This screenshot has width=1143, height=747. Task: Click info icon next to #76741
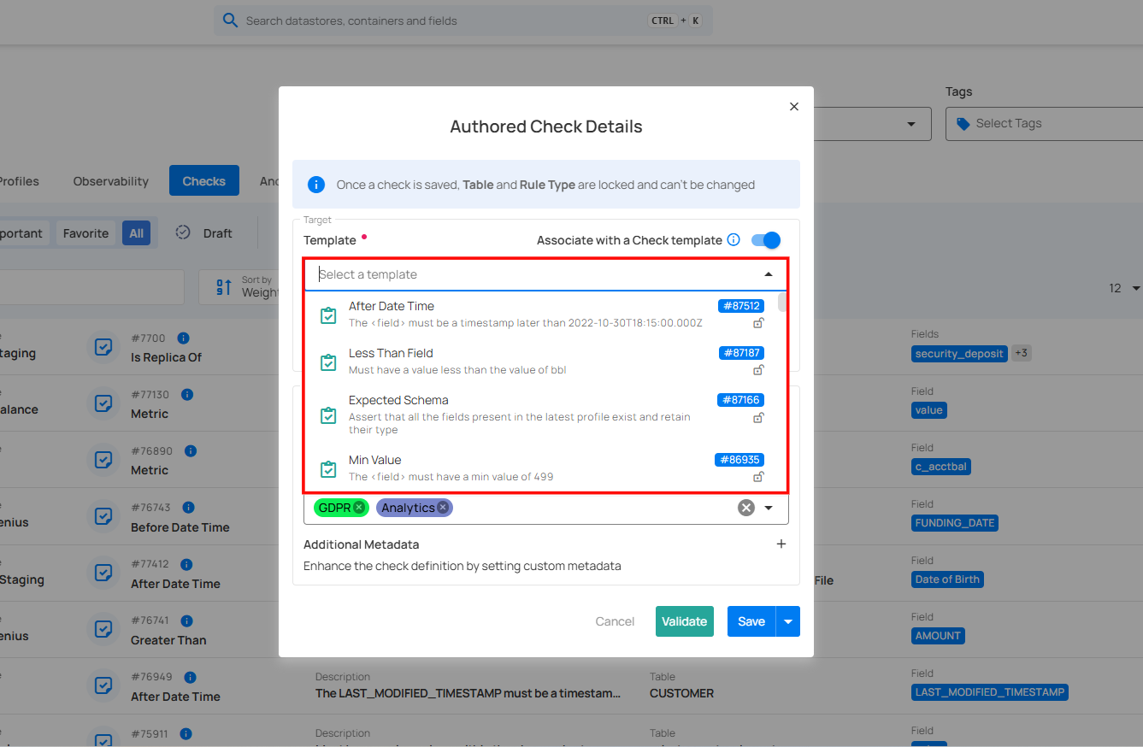coord(186,621)
